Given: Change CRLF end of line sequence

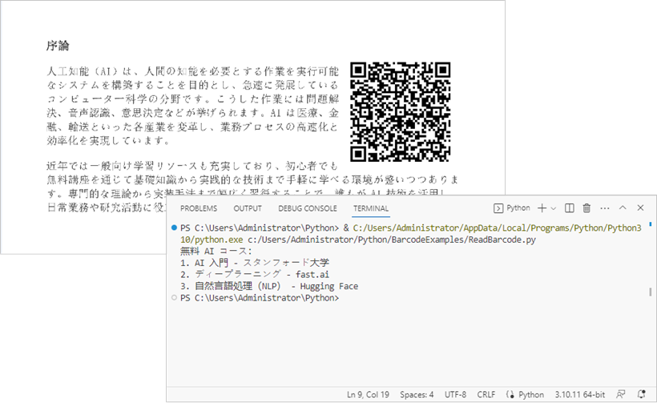Looking at the screenshot, I should coord(486,395).
